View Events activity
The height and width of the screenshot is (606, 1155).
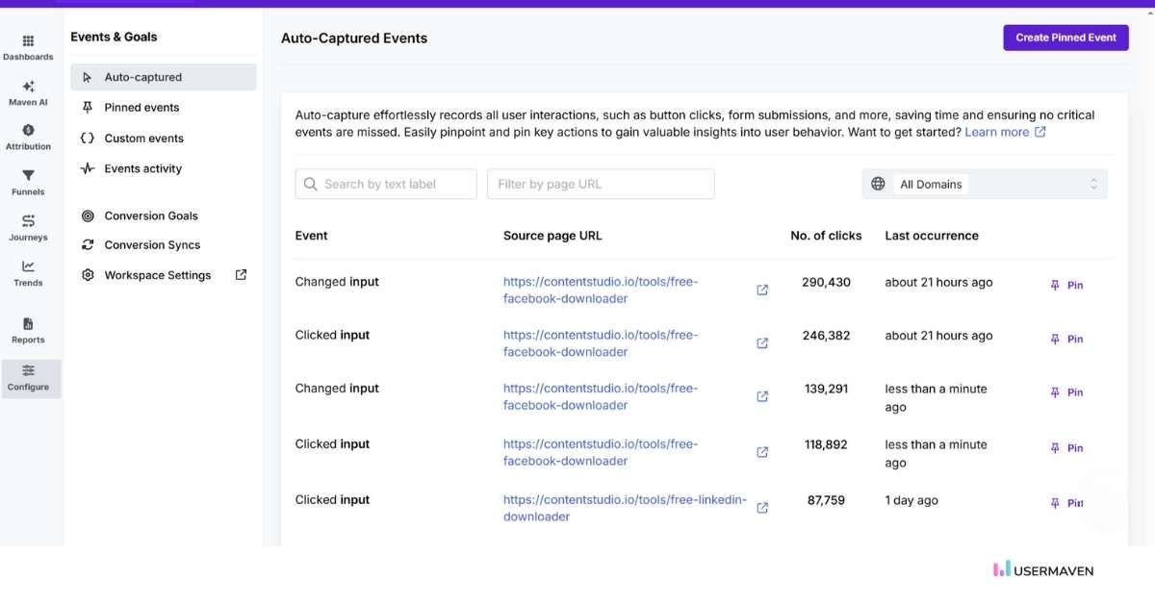[x=142, y=168]
